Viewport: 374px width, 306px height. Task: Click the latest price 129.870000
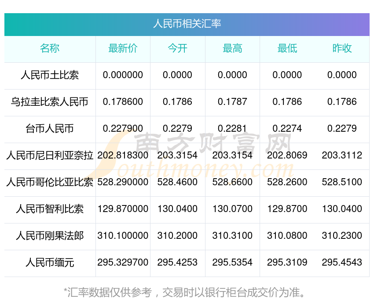pyautogui.click(x=123, y=209)
